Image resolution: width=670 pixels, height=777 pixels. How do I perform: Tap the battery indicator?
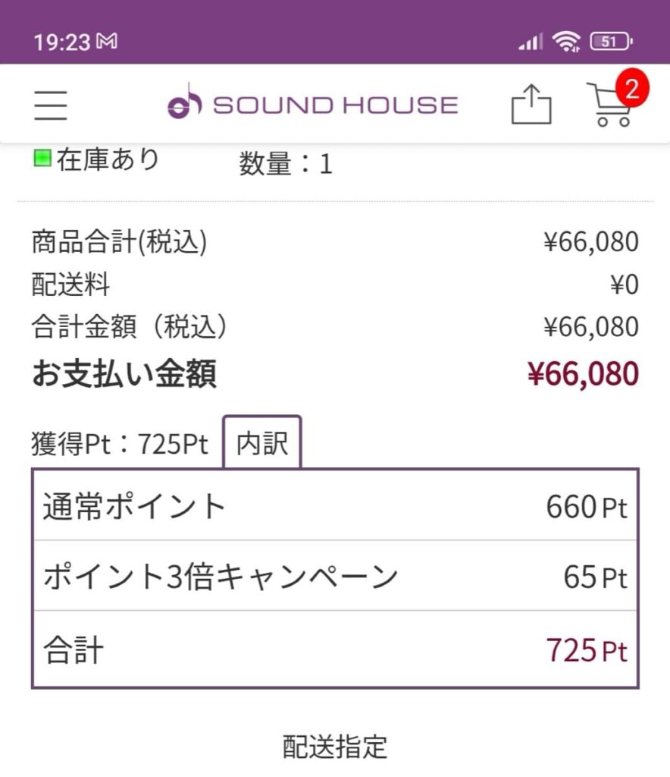[611, 41]
